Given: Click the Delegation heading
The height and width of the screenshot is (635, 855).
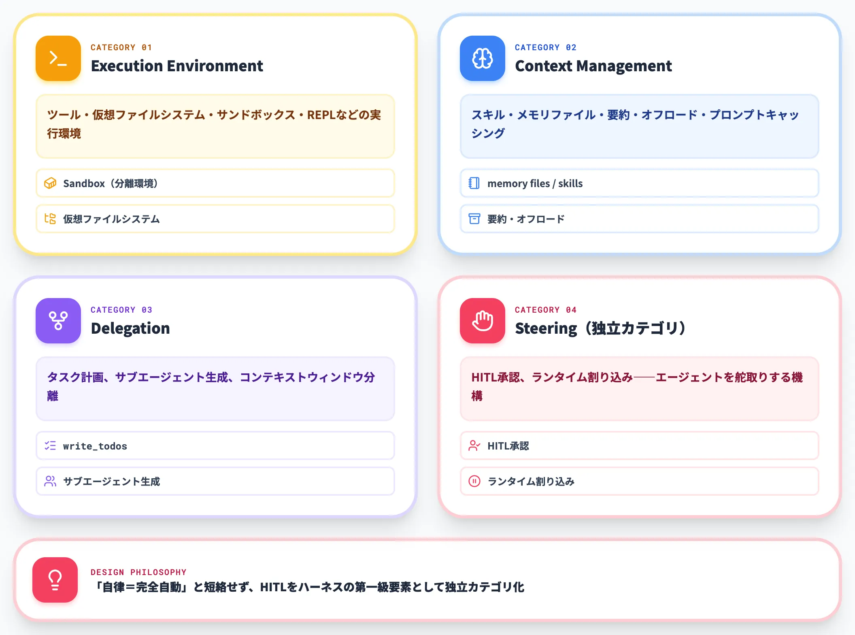Looking at the screenshot, I should (x=130, y=328).
